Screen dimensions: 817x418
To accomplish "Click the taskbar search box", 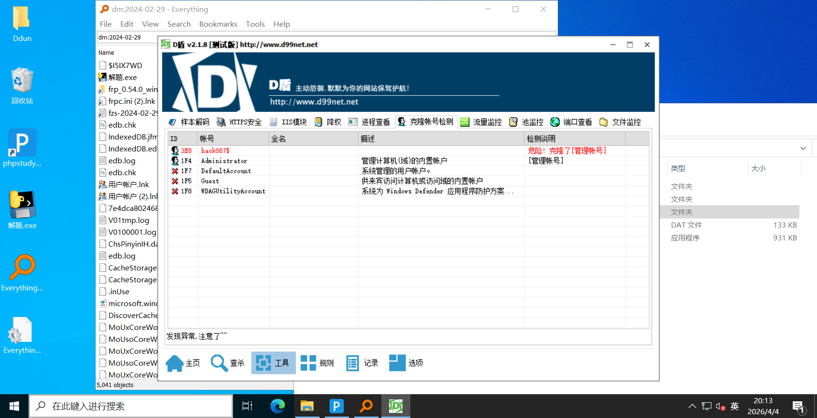I will coord(131,406).
